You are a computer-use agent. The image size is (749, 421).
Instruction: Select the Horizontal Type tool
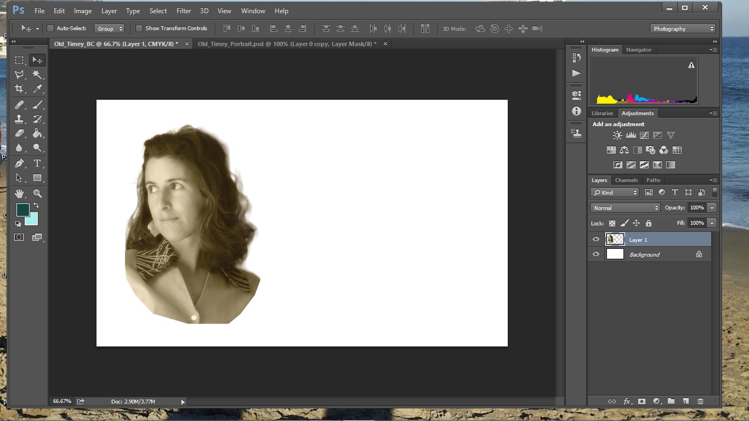[37, 163]
